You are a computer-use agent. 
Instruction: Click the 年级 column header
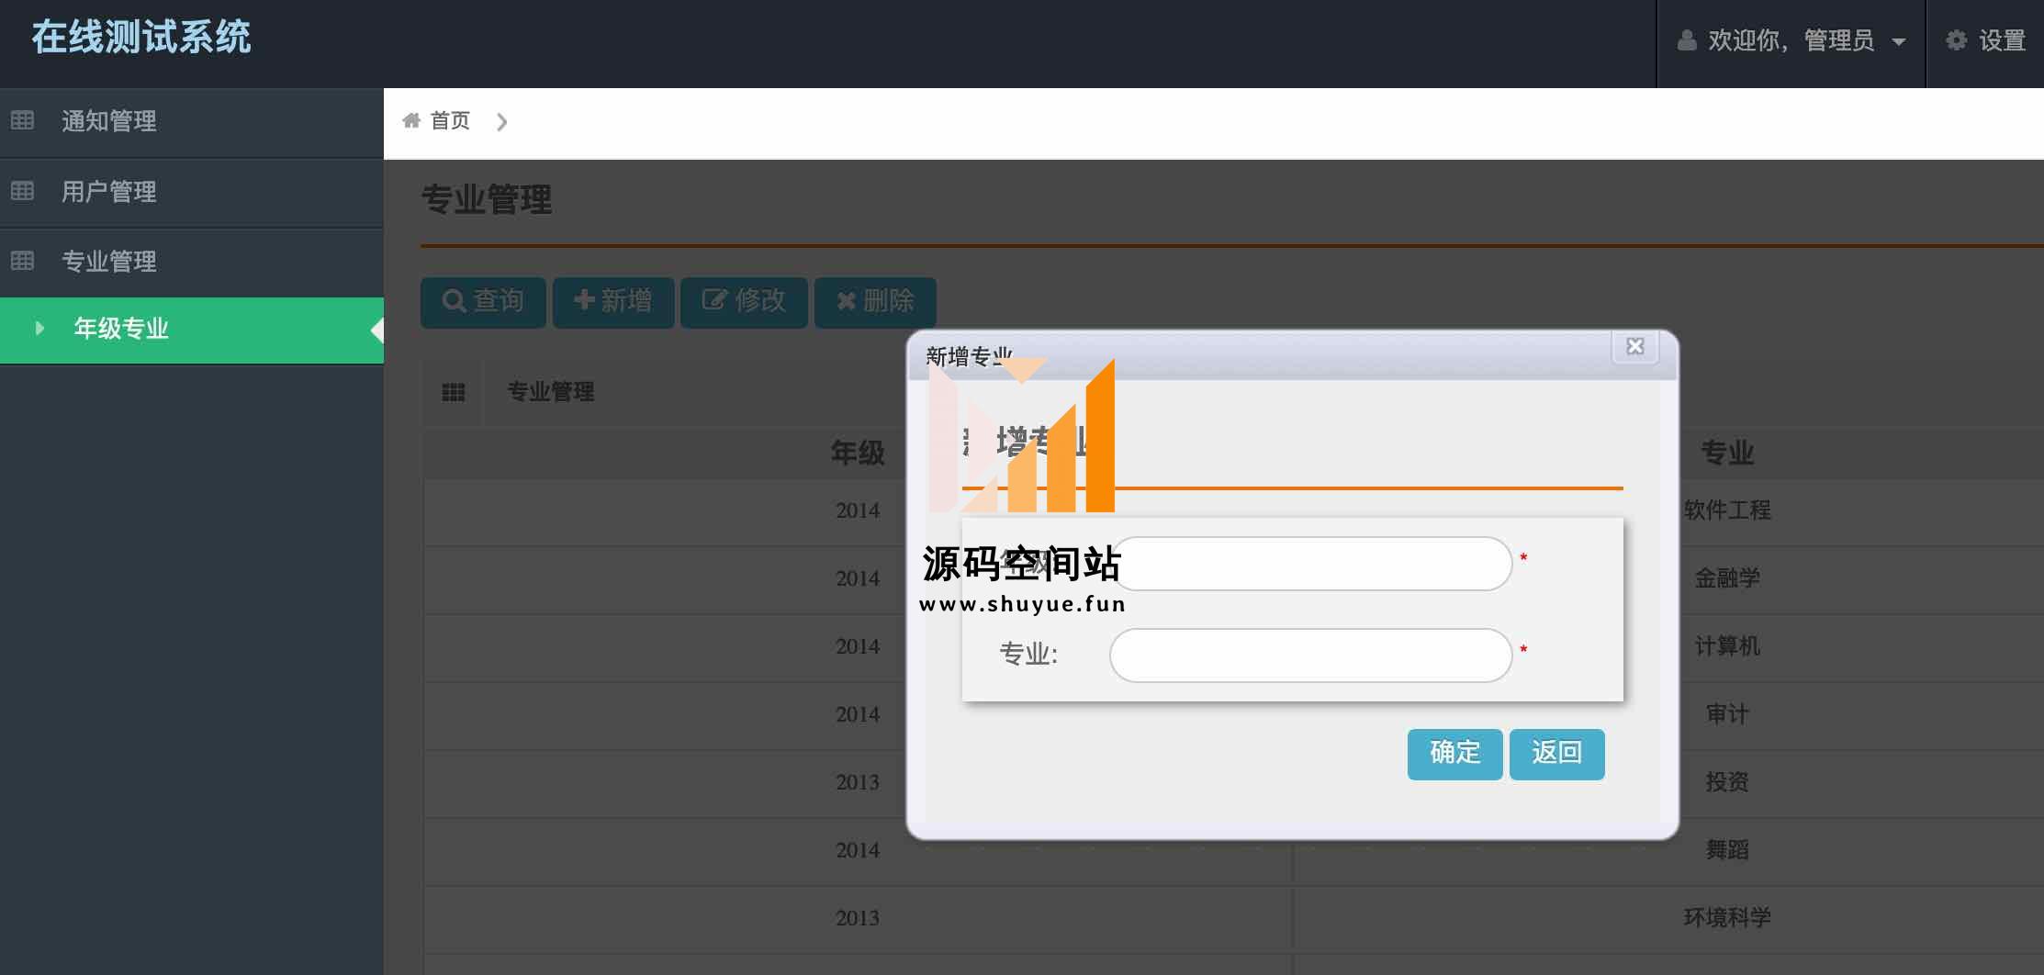858,453
